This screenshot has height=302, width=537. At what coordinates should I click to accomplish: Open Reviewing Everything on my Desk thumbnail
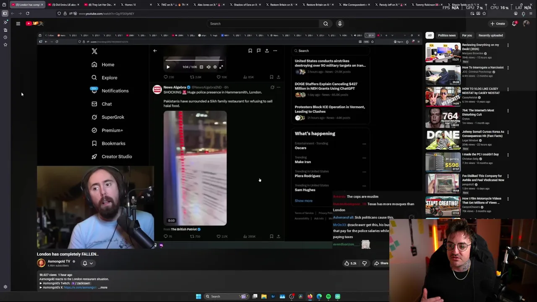pyautogui.click(x=443, y=52)
